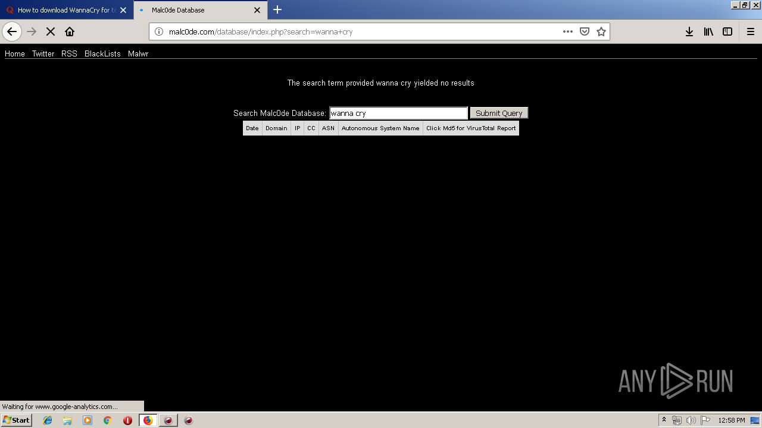The width and height of the screenshot is (762, 428).
Task: Open the Malwr link
Action: coord(138,53)
